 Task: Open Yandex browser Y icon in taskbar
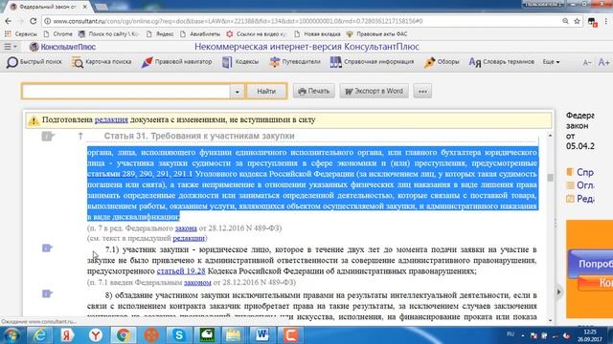pos(96,335)
